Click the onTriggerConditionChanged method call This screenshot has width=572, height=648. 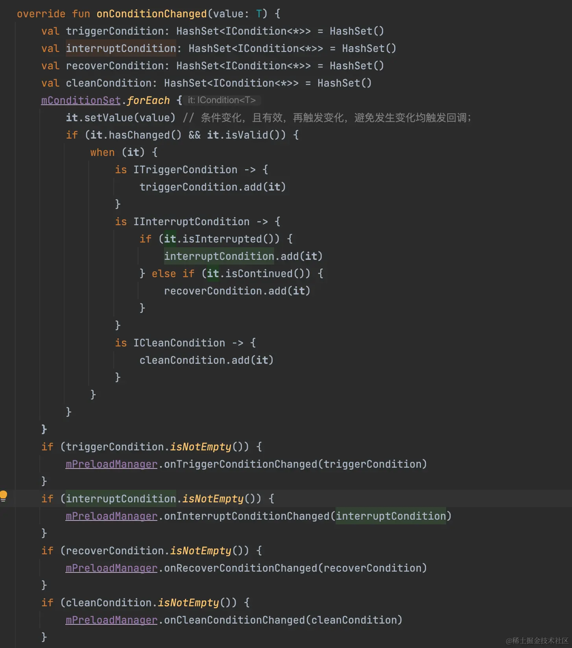pyautogui.click(x=241, y=464)
